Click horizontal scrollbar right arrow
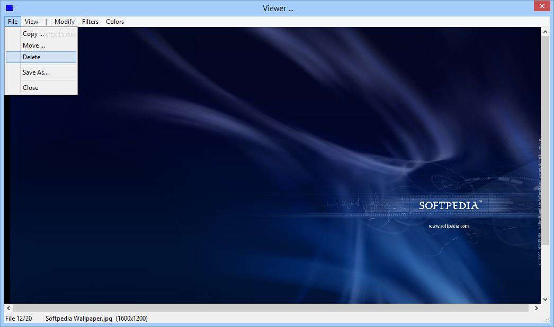 click(537, 308)
